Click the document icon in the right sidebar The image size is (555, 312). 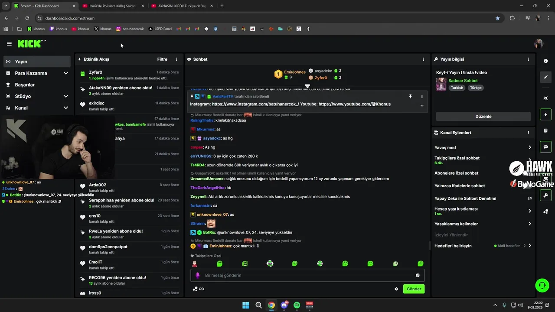546,131
